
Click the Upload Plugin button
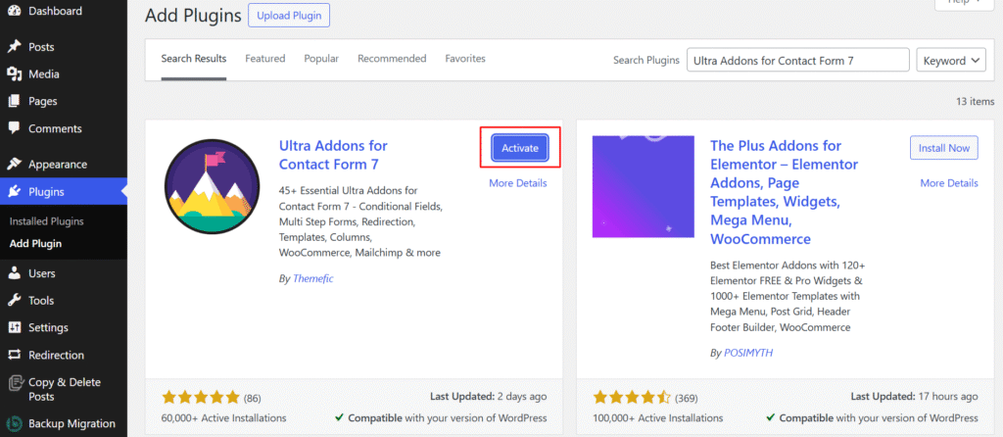coord(289,16)
